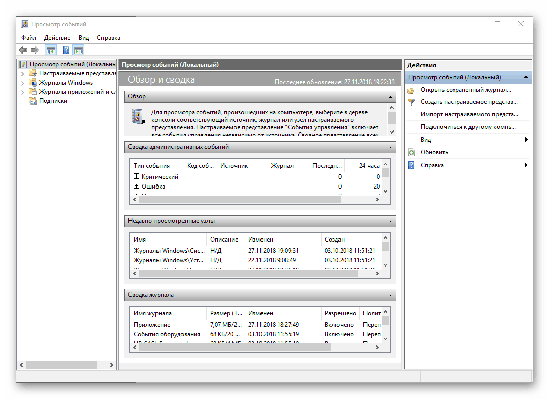Collapse the Обзор section header
Image resolution: width=549 pixels, height=399 pixels.
coord(391,97)
